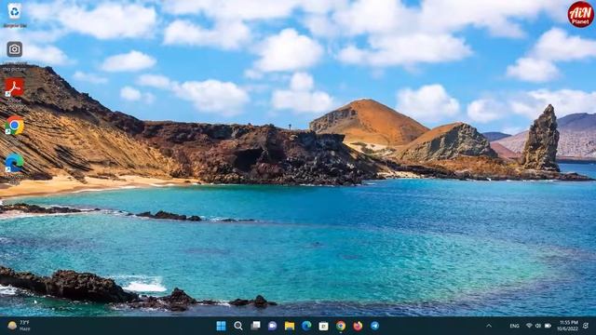Select the Adobe Acrobat desktop shortcut
This screenshot has width=596, height=335.
pos(15,93)
